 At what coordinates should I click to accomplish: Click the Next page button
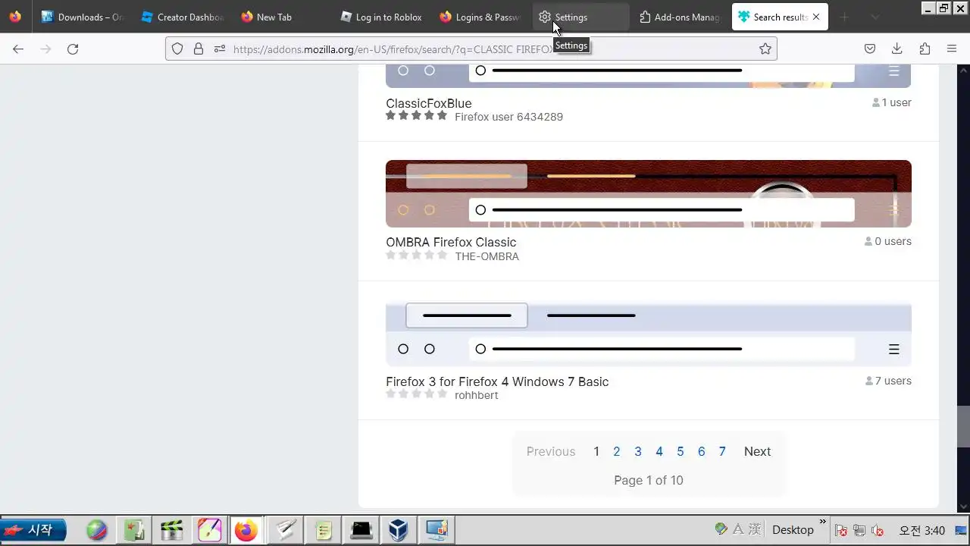pos(757,451)
